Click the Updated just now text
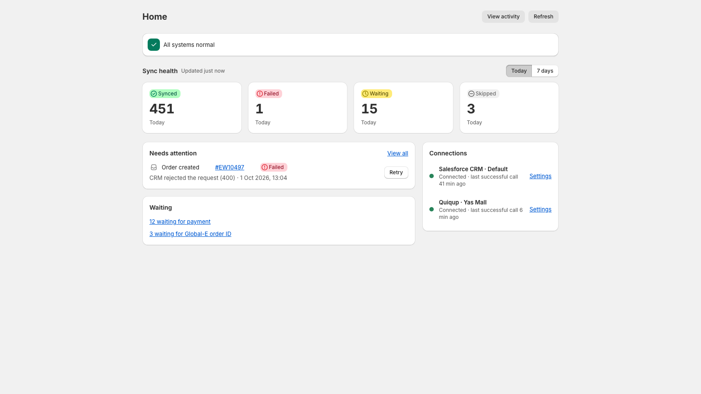This screenshot has width=701, height=394. (x=203, y=71)
